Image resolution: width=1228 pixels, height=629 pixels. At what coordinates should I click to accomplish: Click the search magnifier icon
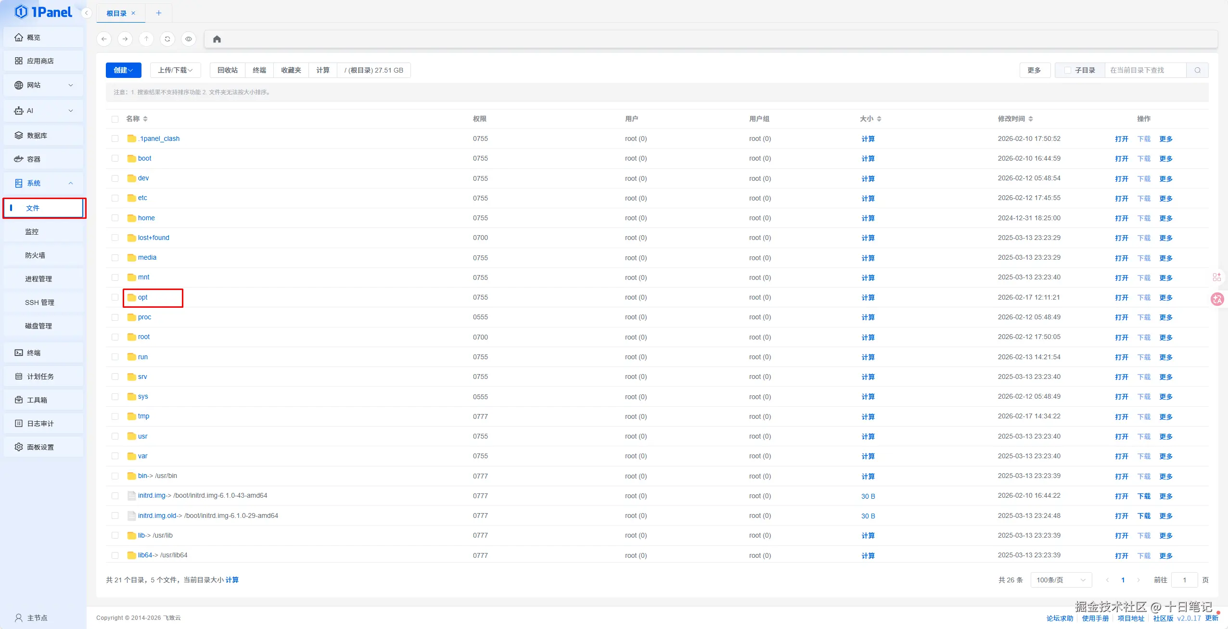(x=1197, y=70)
